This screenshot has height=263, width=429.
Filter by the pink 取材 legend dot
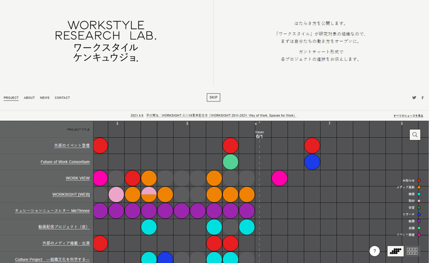pos(419,201)
